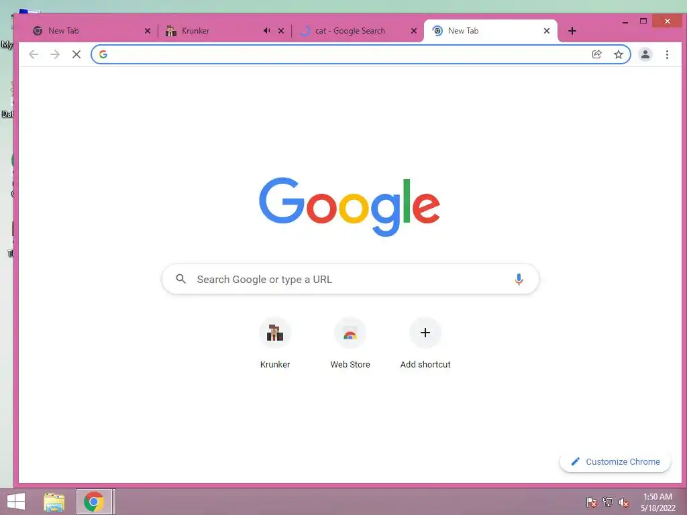Screen dimensions: 687x515
Task: Minimize the Chrome window
Action: click(x=625, y=21)
